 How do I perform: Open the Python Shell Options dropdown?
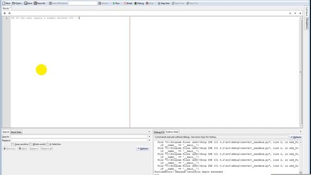point(296,137)
